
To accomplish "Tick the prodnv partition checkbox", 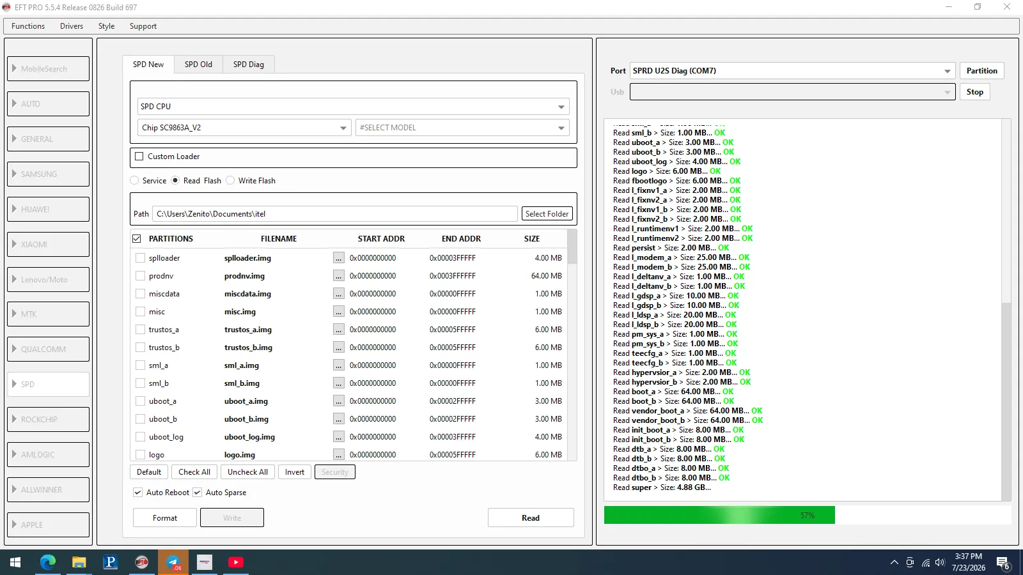I will [x=140, y=276].
